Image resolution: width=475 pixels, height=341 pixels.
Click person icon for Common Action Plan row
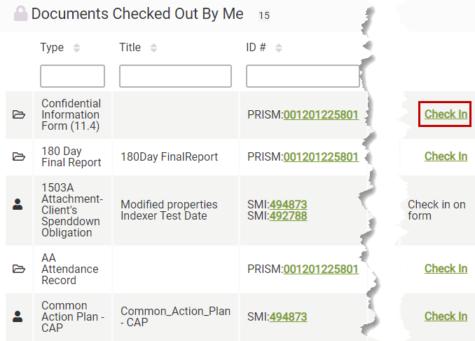19,316
